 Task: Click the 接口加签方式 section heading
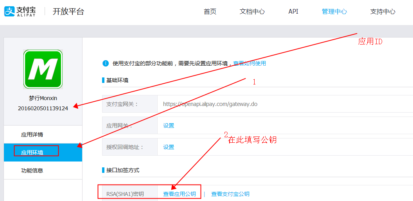click(x=123, y=170)
